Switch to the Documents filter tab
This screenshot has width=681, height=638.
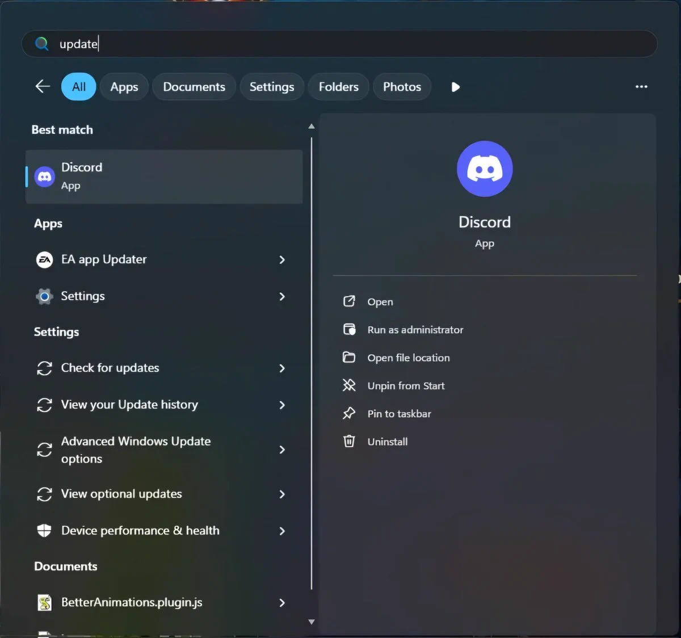(x=194, y=87)
